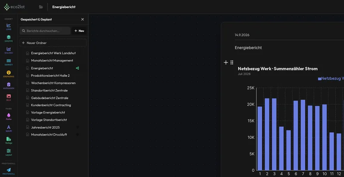The image size is (344, 177).
Task: Click the bar for day 5
Action: (289, 150)
